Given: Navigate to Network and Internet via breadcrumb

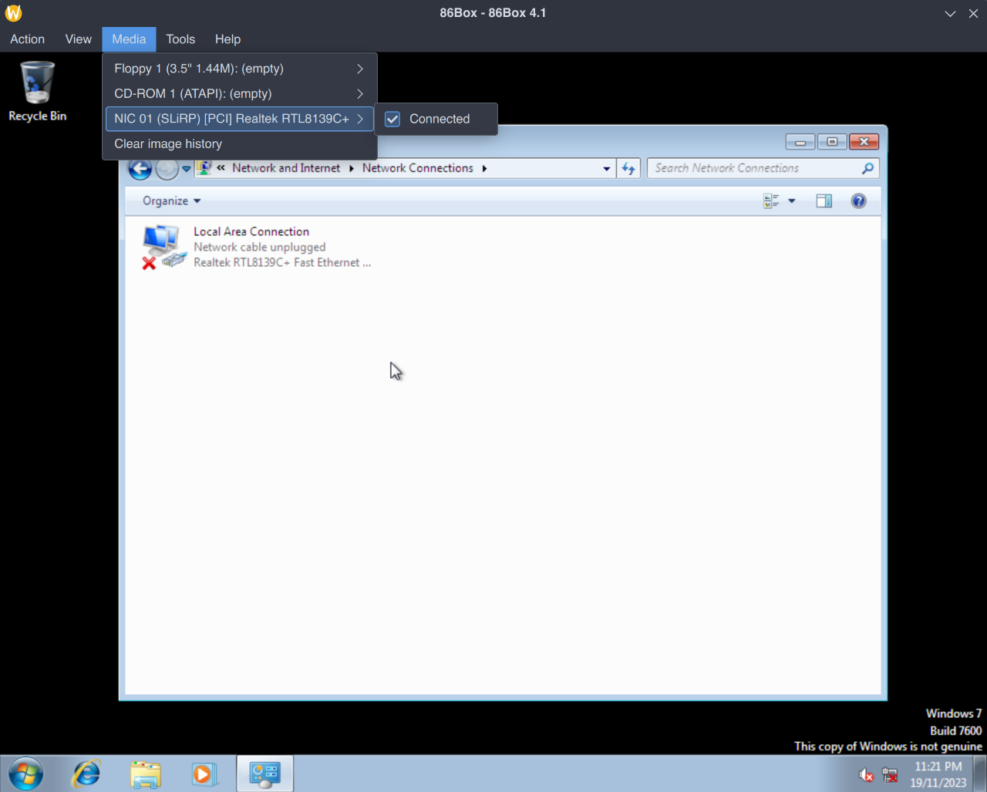Looking at the screenshot, I should [x=286, y=167].
